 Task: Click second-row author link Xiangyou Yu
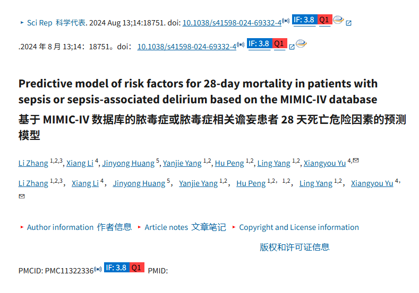coord(372,183)
